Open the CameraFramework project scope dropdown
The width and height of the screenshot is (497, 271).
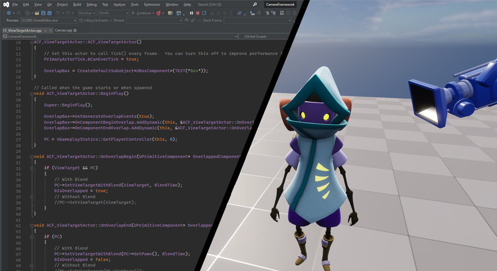(120, 37)
